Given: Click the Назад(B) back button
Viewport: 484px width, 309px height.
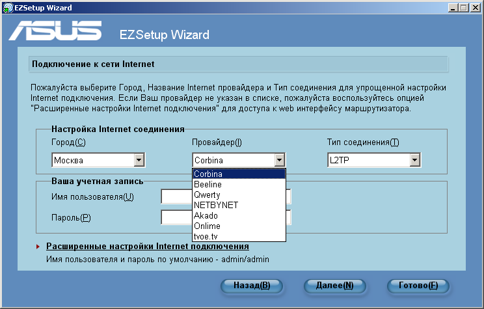Looking at the screenshot, I should point(252,286).
